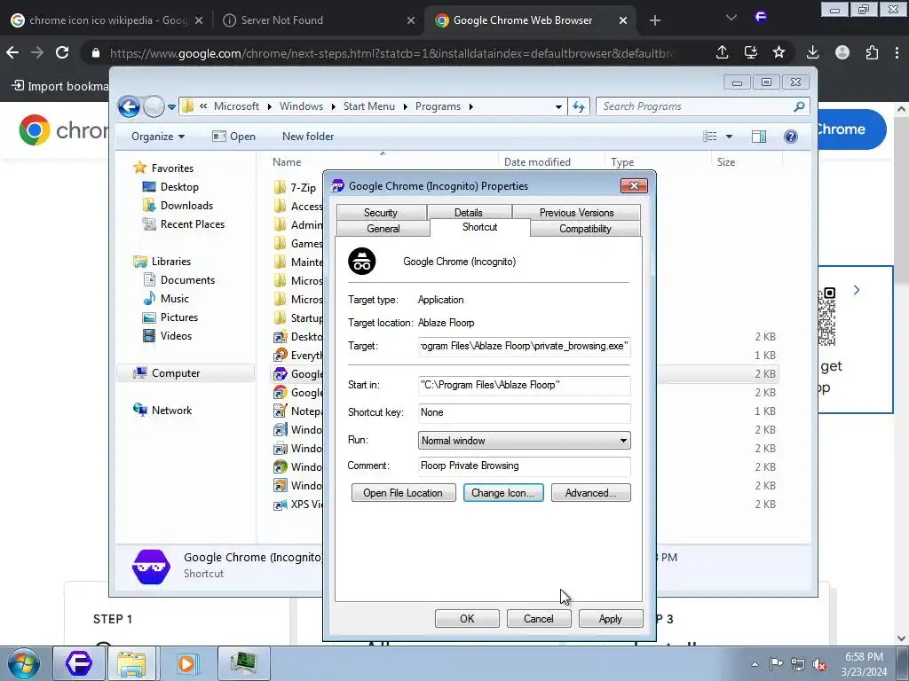Open Explorer recent locations dropdown arrow
The image size is (909, 681).
(171, 106)
